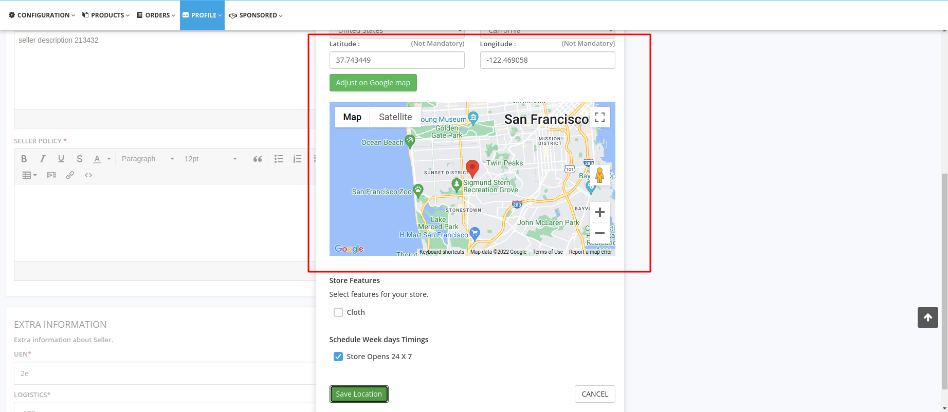Screen dimensions: 948x412
Task: Open Report a map error link
Action: click(x=590, y=252)
